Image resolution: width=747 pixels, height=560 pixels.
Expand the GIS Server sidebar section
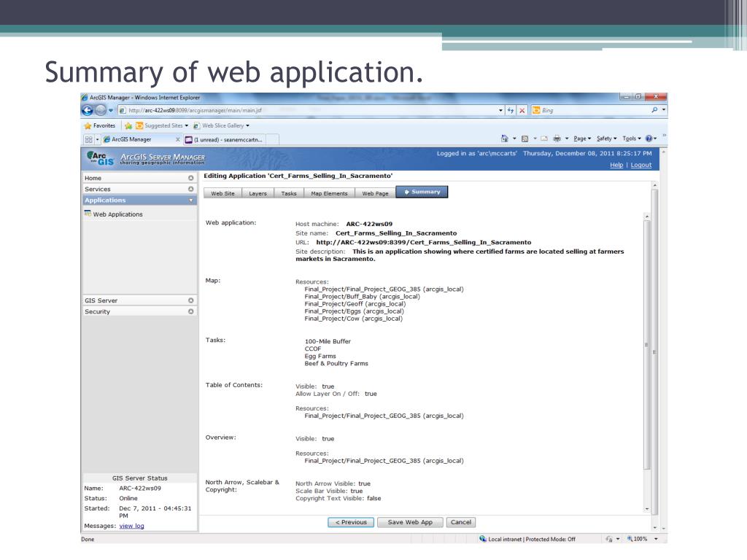[190, 300]
